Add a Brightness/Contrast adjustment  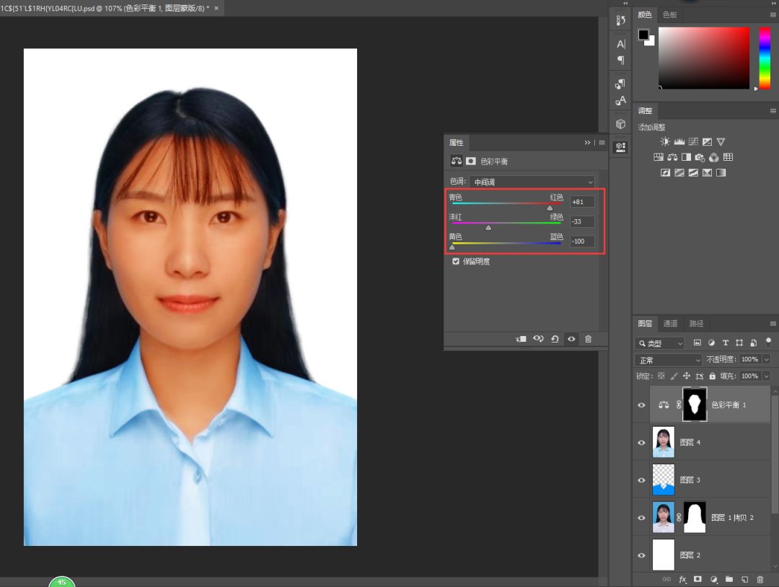665,142
